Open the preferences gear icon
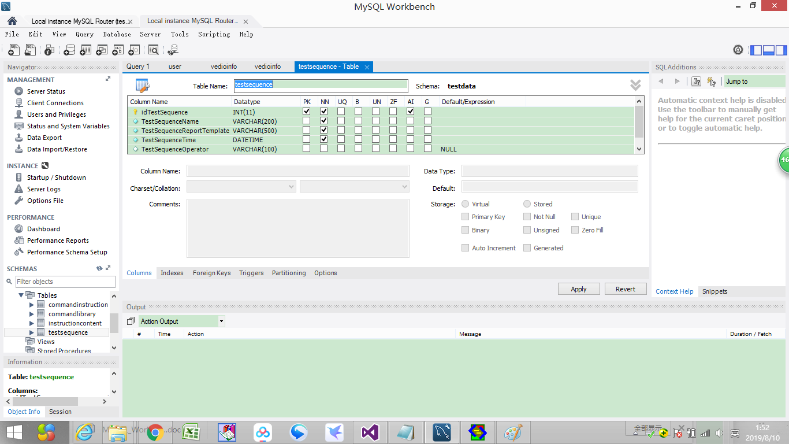The height and width of the screenshot is (444, 789). tap(738, 50)
